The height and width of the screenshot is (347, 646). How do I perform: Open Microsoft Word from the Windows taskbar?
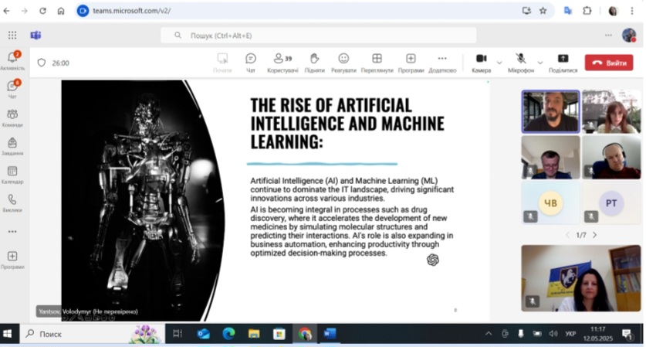(x=330, y=334)
